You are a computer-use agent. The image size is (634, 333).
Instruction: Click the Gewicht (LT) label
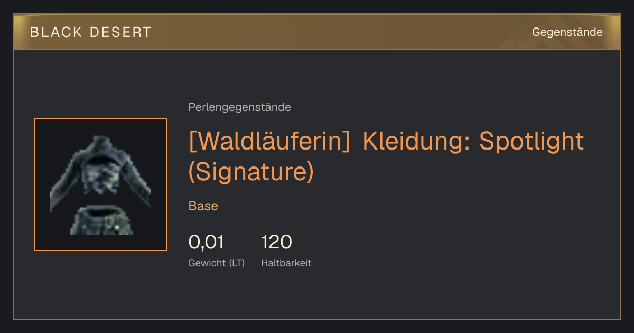216,263
